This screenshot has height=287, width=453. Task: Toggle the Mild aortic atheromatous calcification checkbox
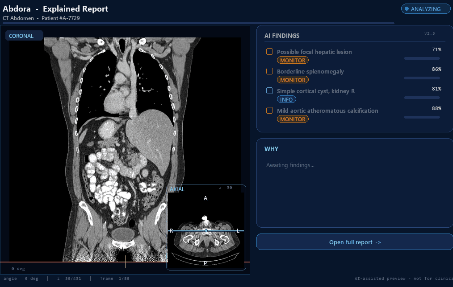click(269, 111)
